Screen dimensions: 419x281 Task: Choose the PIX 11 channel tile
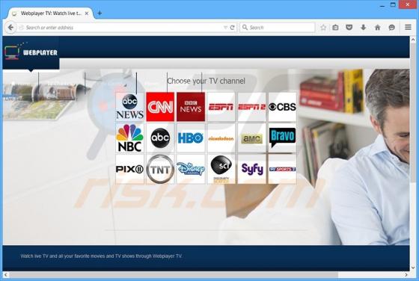(x=130, y=169)
